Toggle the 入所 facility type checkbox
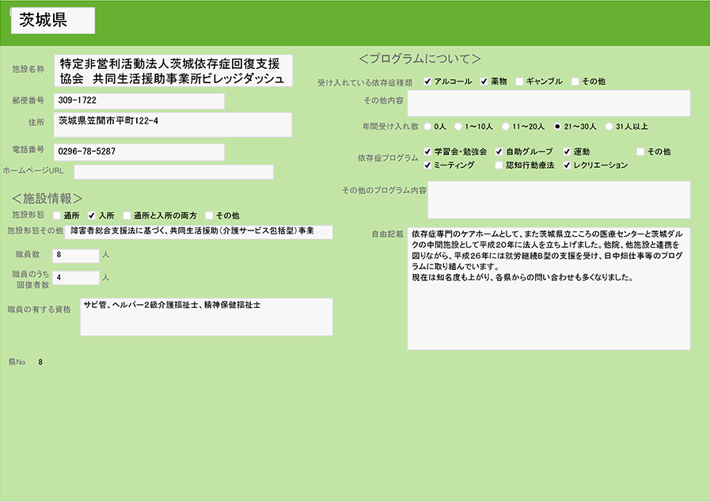 pyautogui.click(x=92, y=215)
